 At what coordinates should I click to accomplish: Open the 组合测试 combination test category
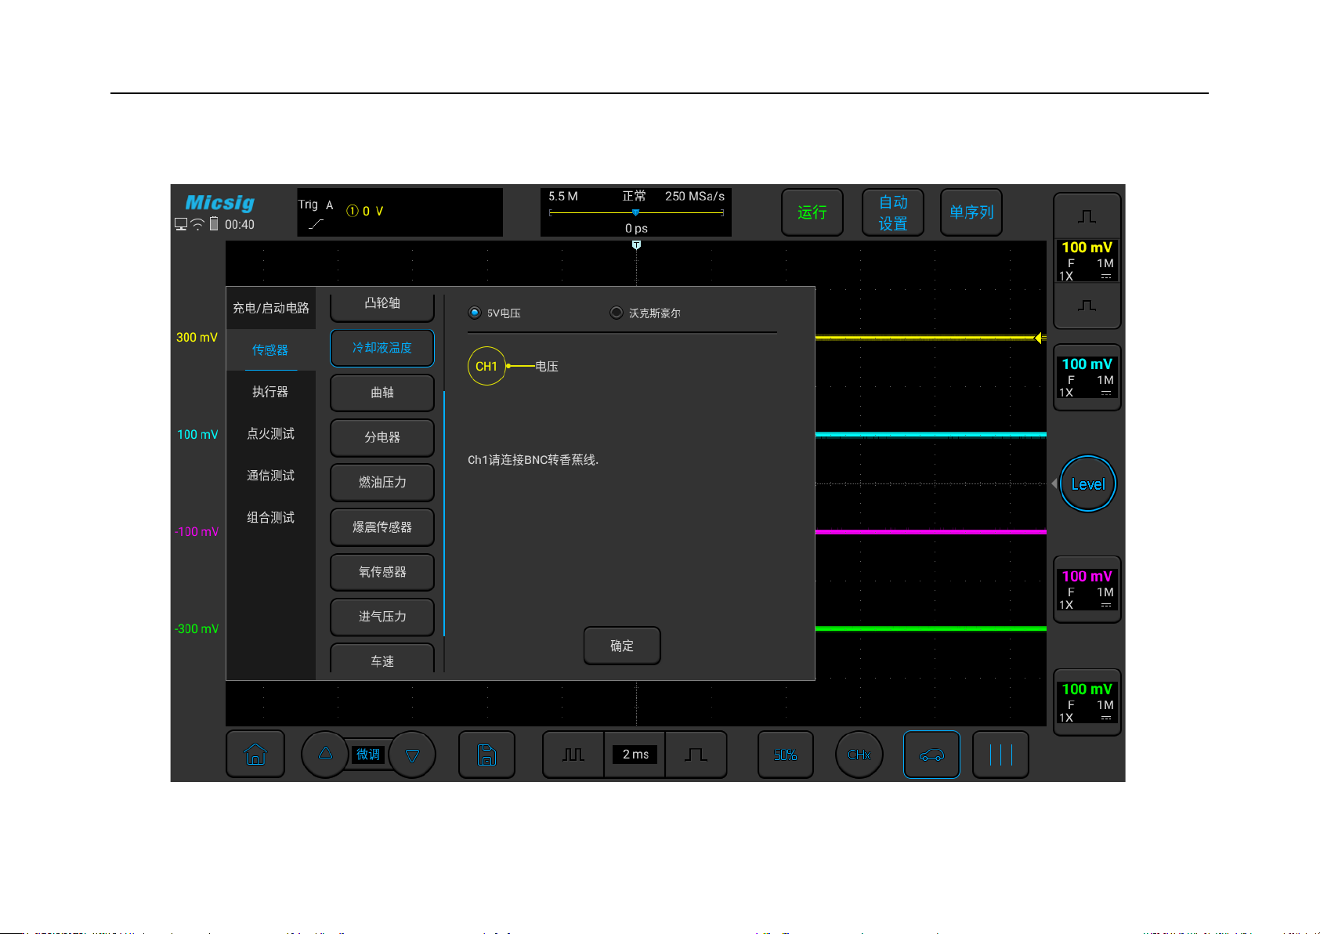pyautogui.click(x=271, y=517)
